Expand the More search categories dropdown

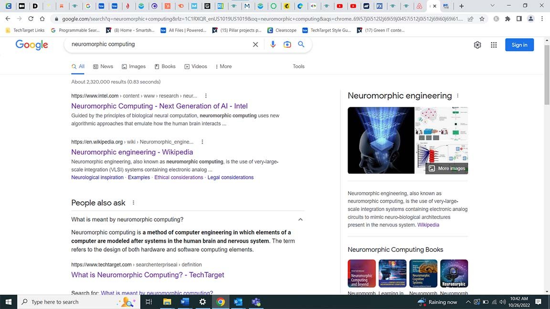click(x=223, y=66)
